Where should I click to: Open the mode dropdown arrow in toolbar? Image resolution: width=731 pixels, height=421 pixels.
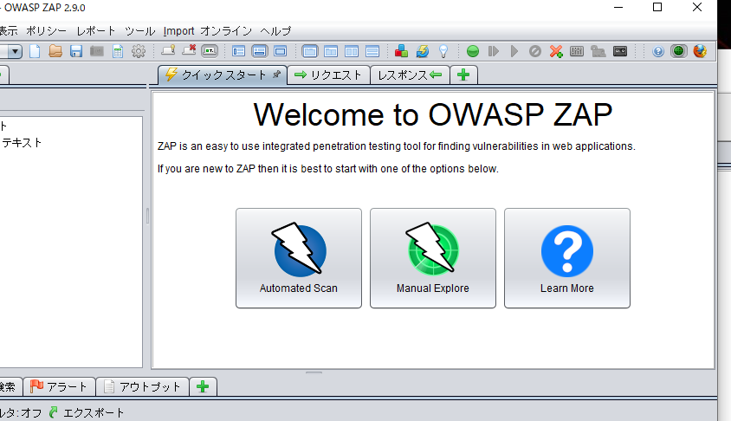point(16,51)
